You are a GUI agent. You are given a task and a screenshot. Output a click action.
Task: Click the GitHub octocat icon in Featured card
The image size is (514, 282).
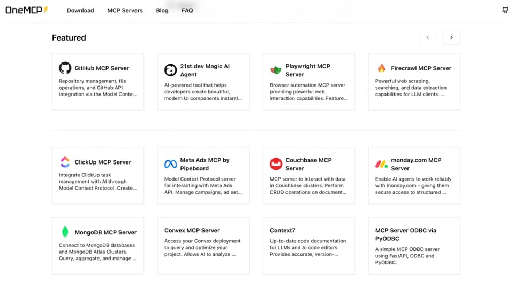point(65,68)
